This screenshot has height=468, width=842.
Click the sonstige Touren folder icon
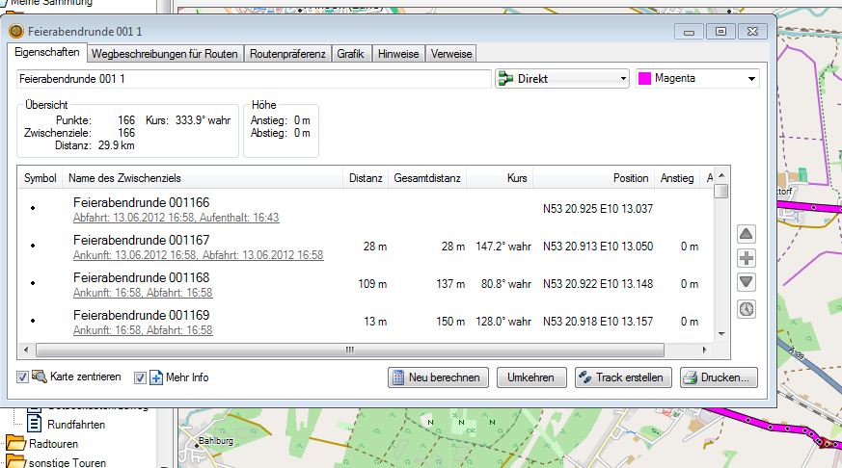[15, 462]
